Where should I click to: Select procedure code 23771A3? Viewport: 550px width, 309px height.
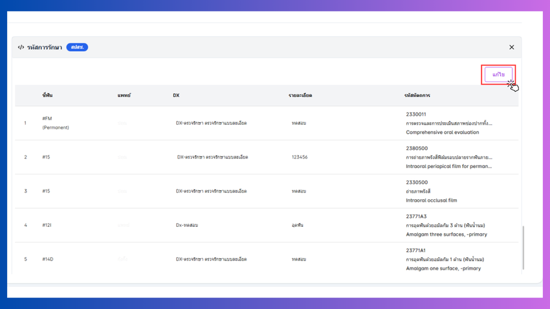click(416, 217)
